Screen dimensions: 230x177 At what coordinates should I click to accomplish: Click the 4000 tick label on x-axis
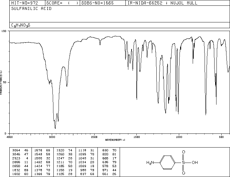[x=10, y=137]
